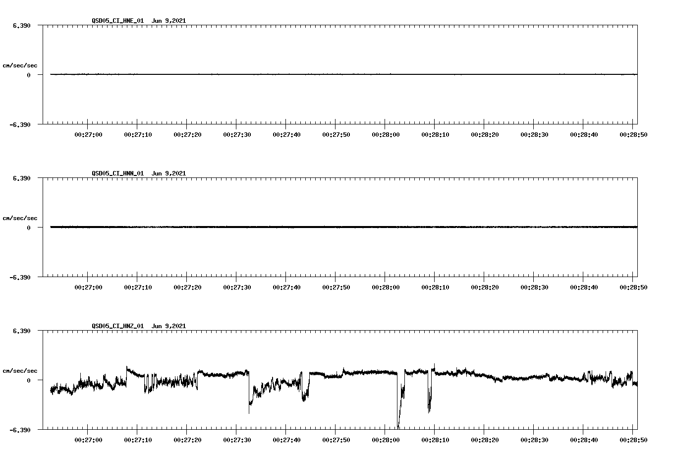This screenshot has width=673, height=458.
Task: Click the 00:27:40 label under HNZ plot
Action: (x=286, y=440)
